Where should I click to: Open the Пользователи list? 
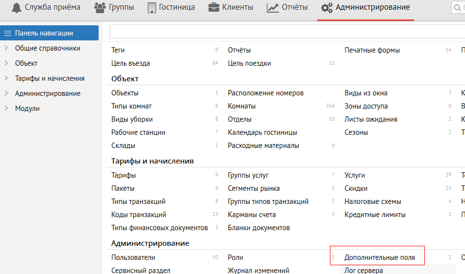(133, 257)
